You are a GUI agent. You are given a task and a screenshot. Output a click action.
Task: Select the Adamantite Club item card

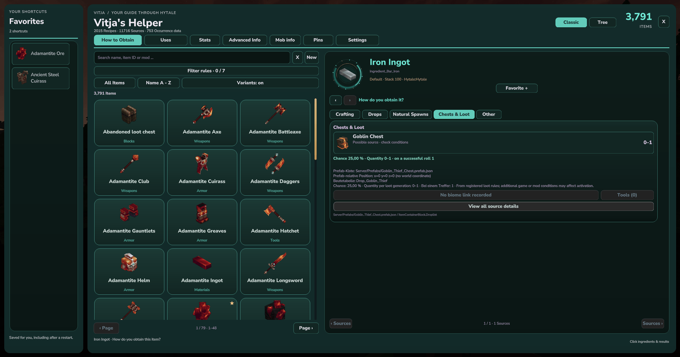point(129,172)
